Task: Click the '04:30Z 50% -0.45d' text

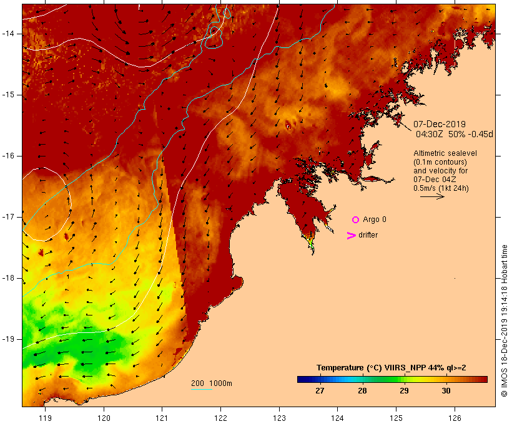Action: click(454, 134)
